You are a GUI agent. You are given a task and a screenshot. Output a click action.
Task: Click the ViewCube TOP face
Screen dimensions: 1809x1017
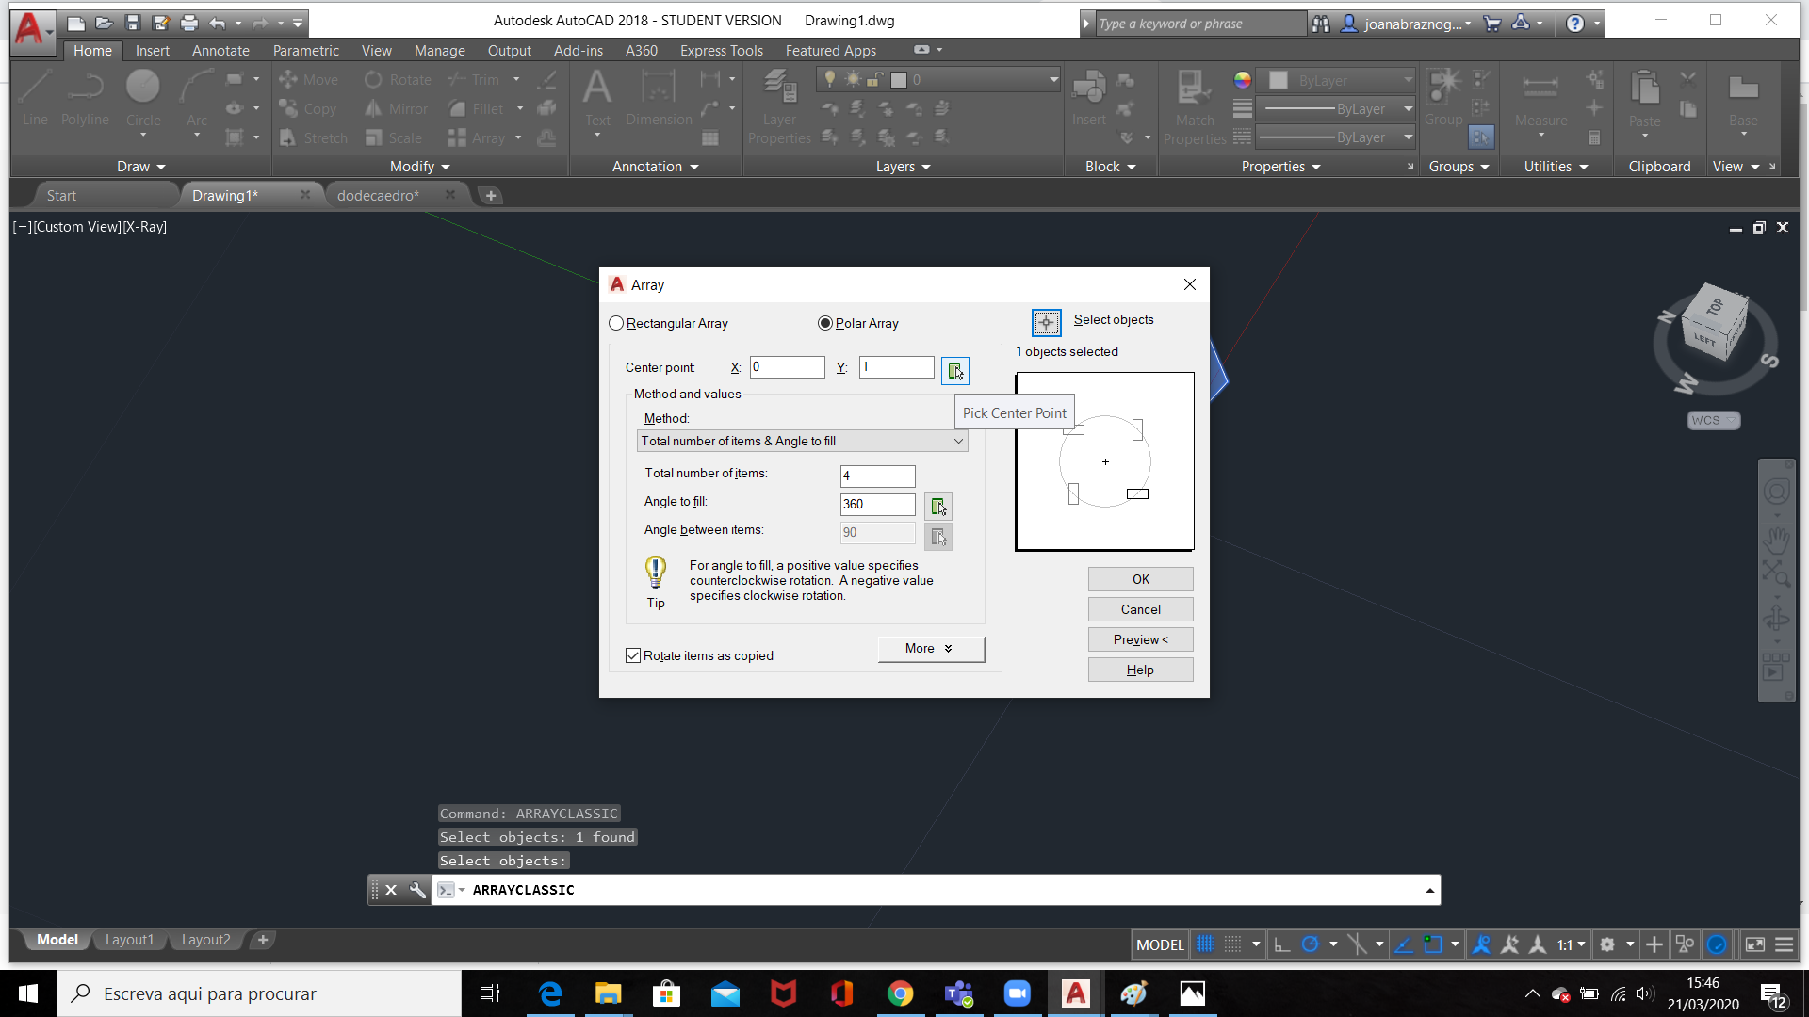point(1715,306)
